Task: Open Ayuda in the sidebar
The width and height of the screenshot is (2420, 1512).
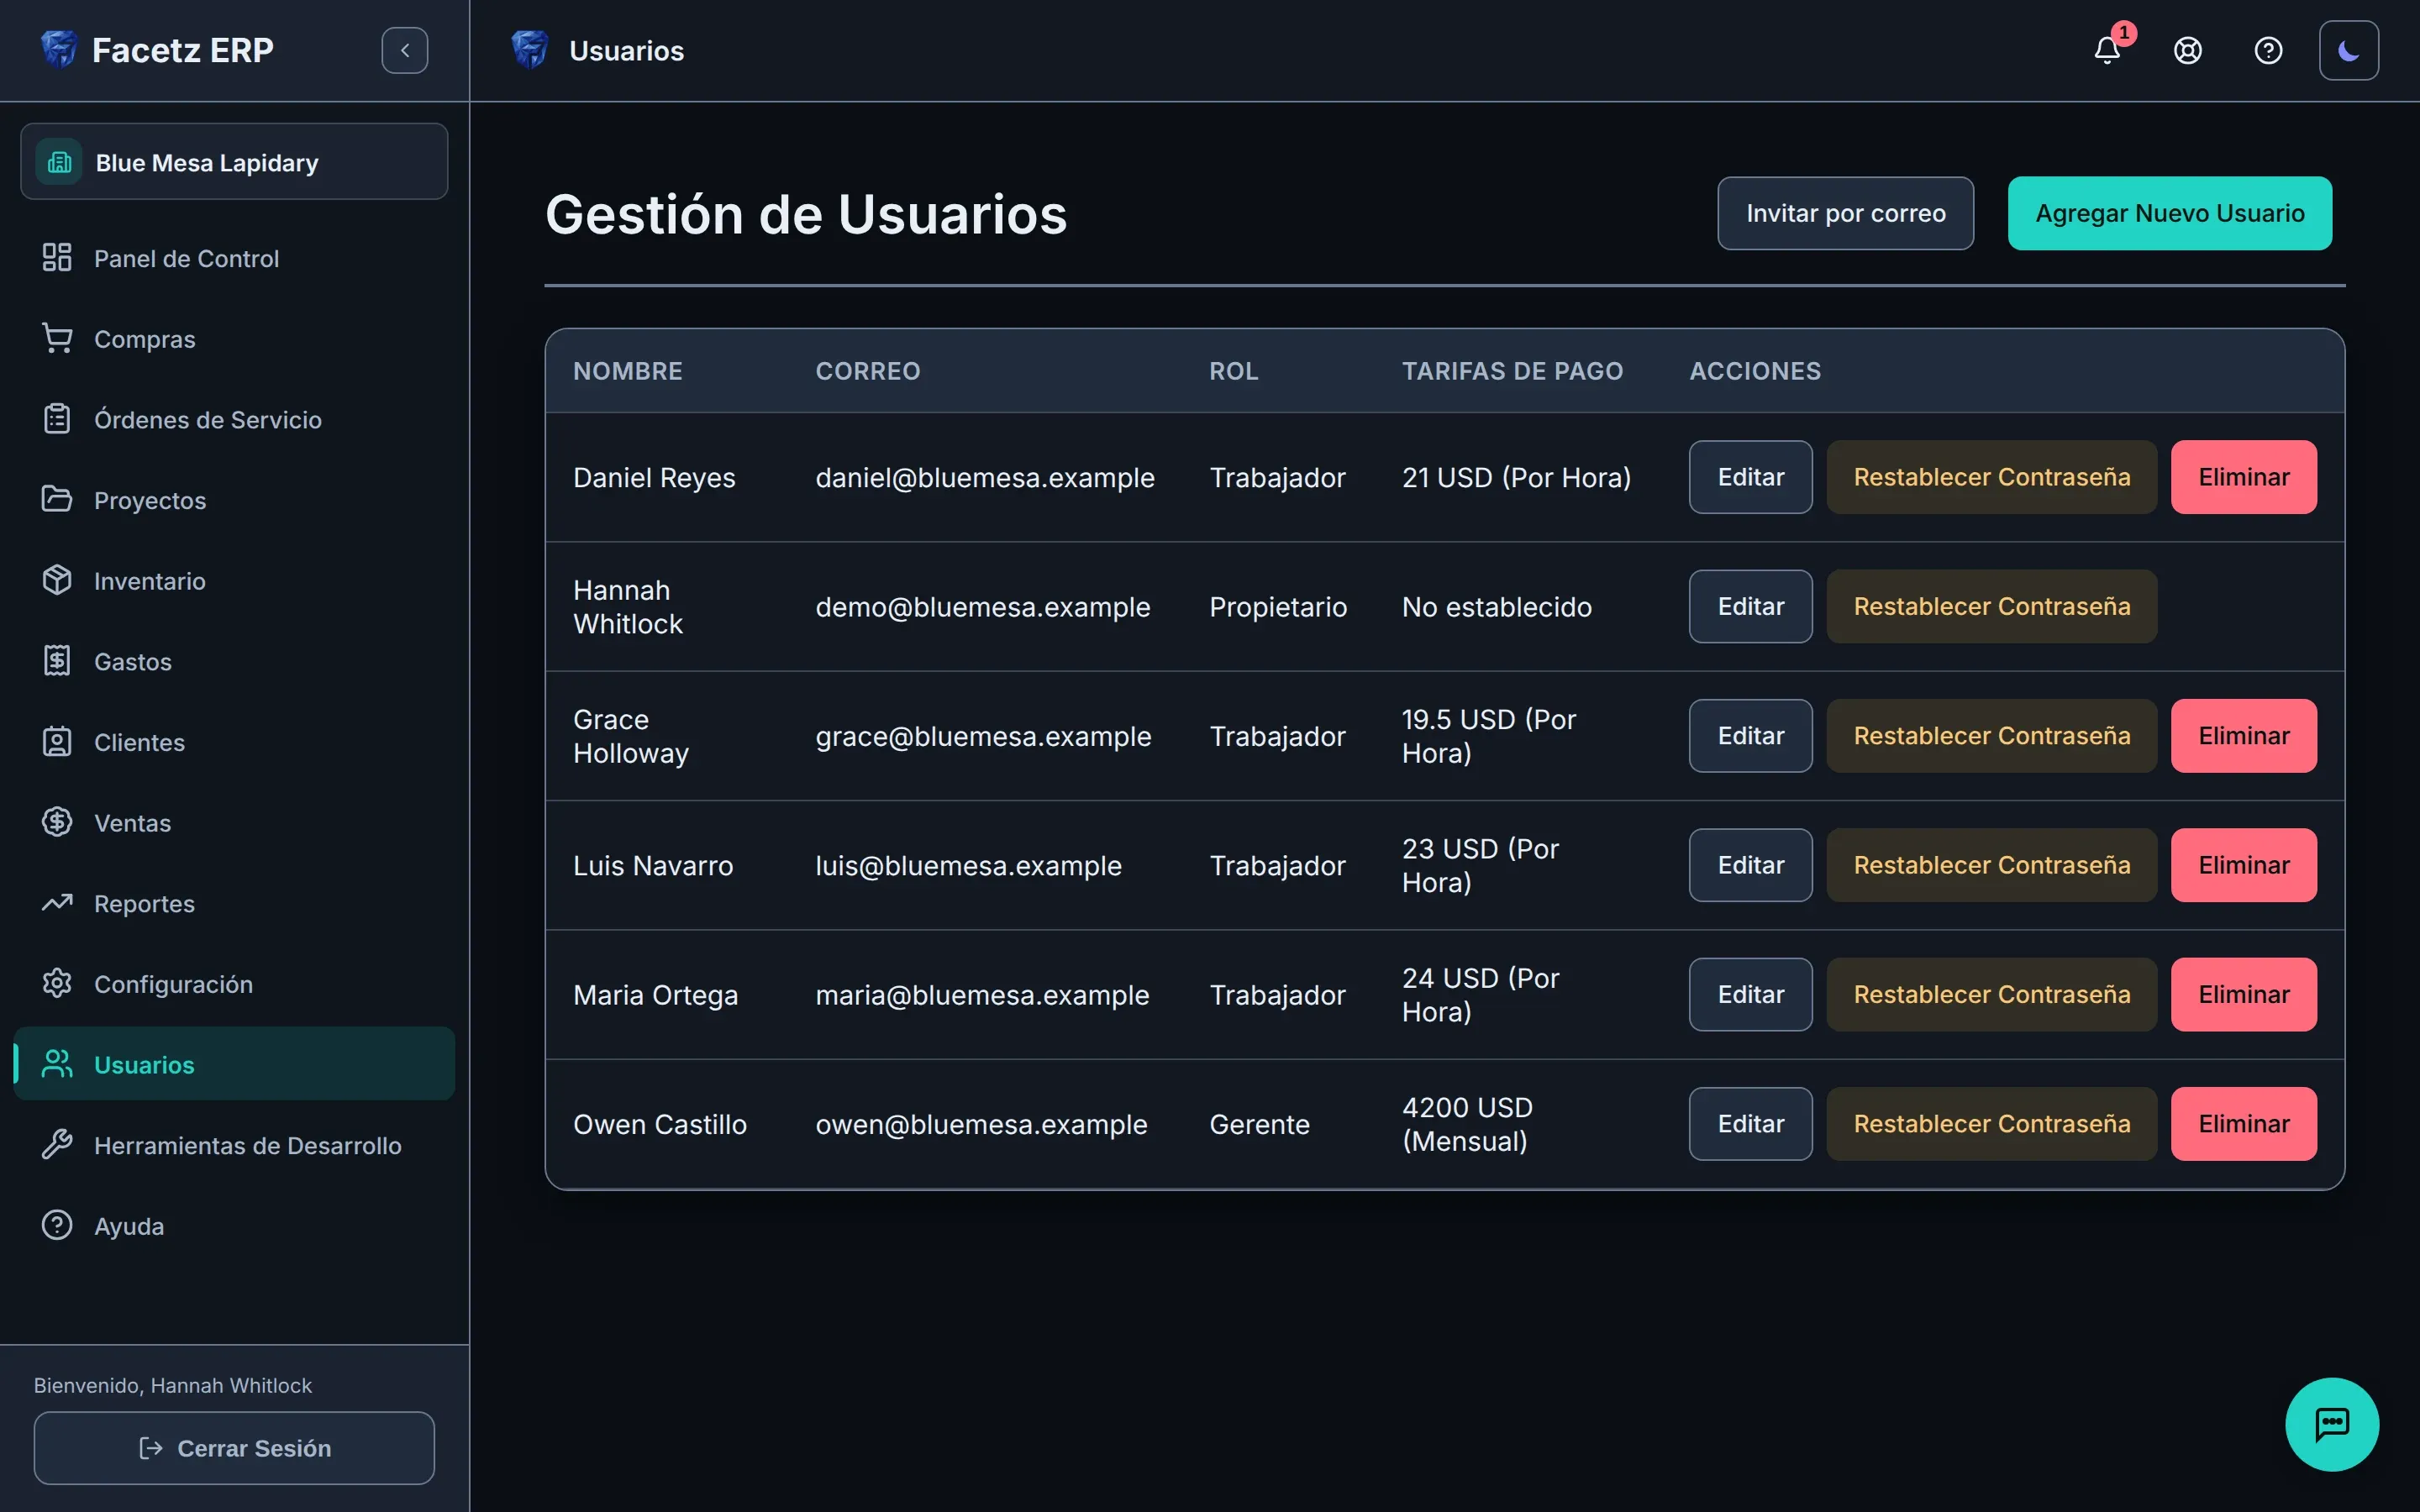Action: click(234, 1225)
